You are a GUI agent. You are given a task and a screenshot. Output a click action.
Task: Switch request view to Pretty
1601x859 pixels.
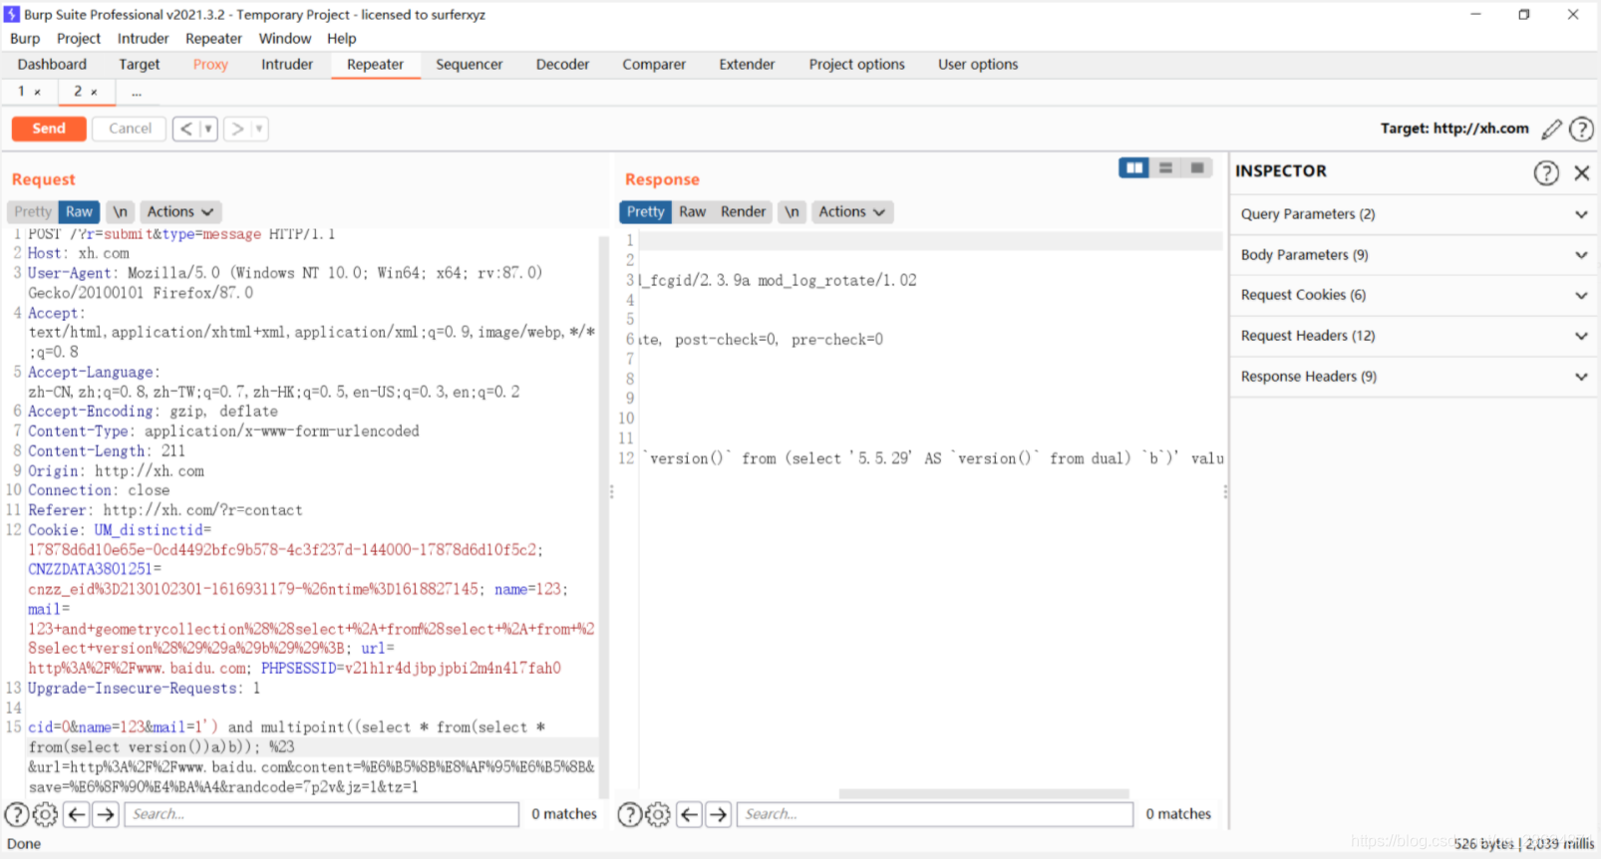tap(33, 212)
